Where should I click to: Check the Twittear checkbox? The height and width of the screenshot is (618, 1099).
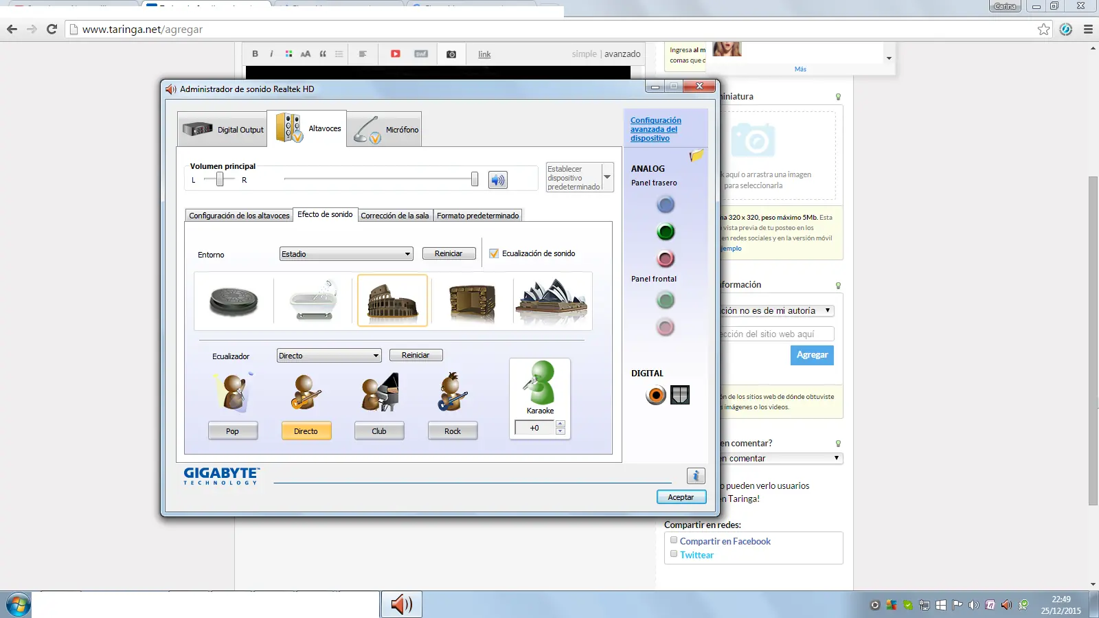674,554
